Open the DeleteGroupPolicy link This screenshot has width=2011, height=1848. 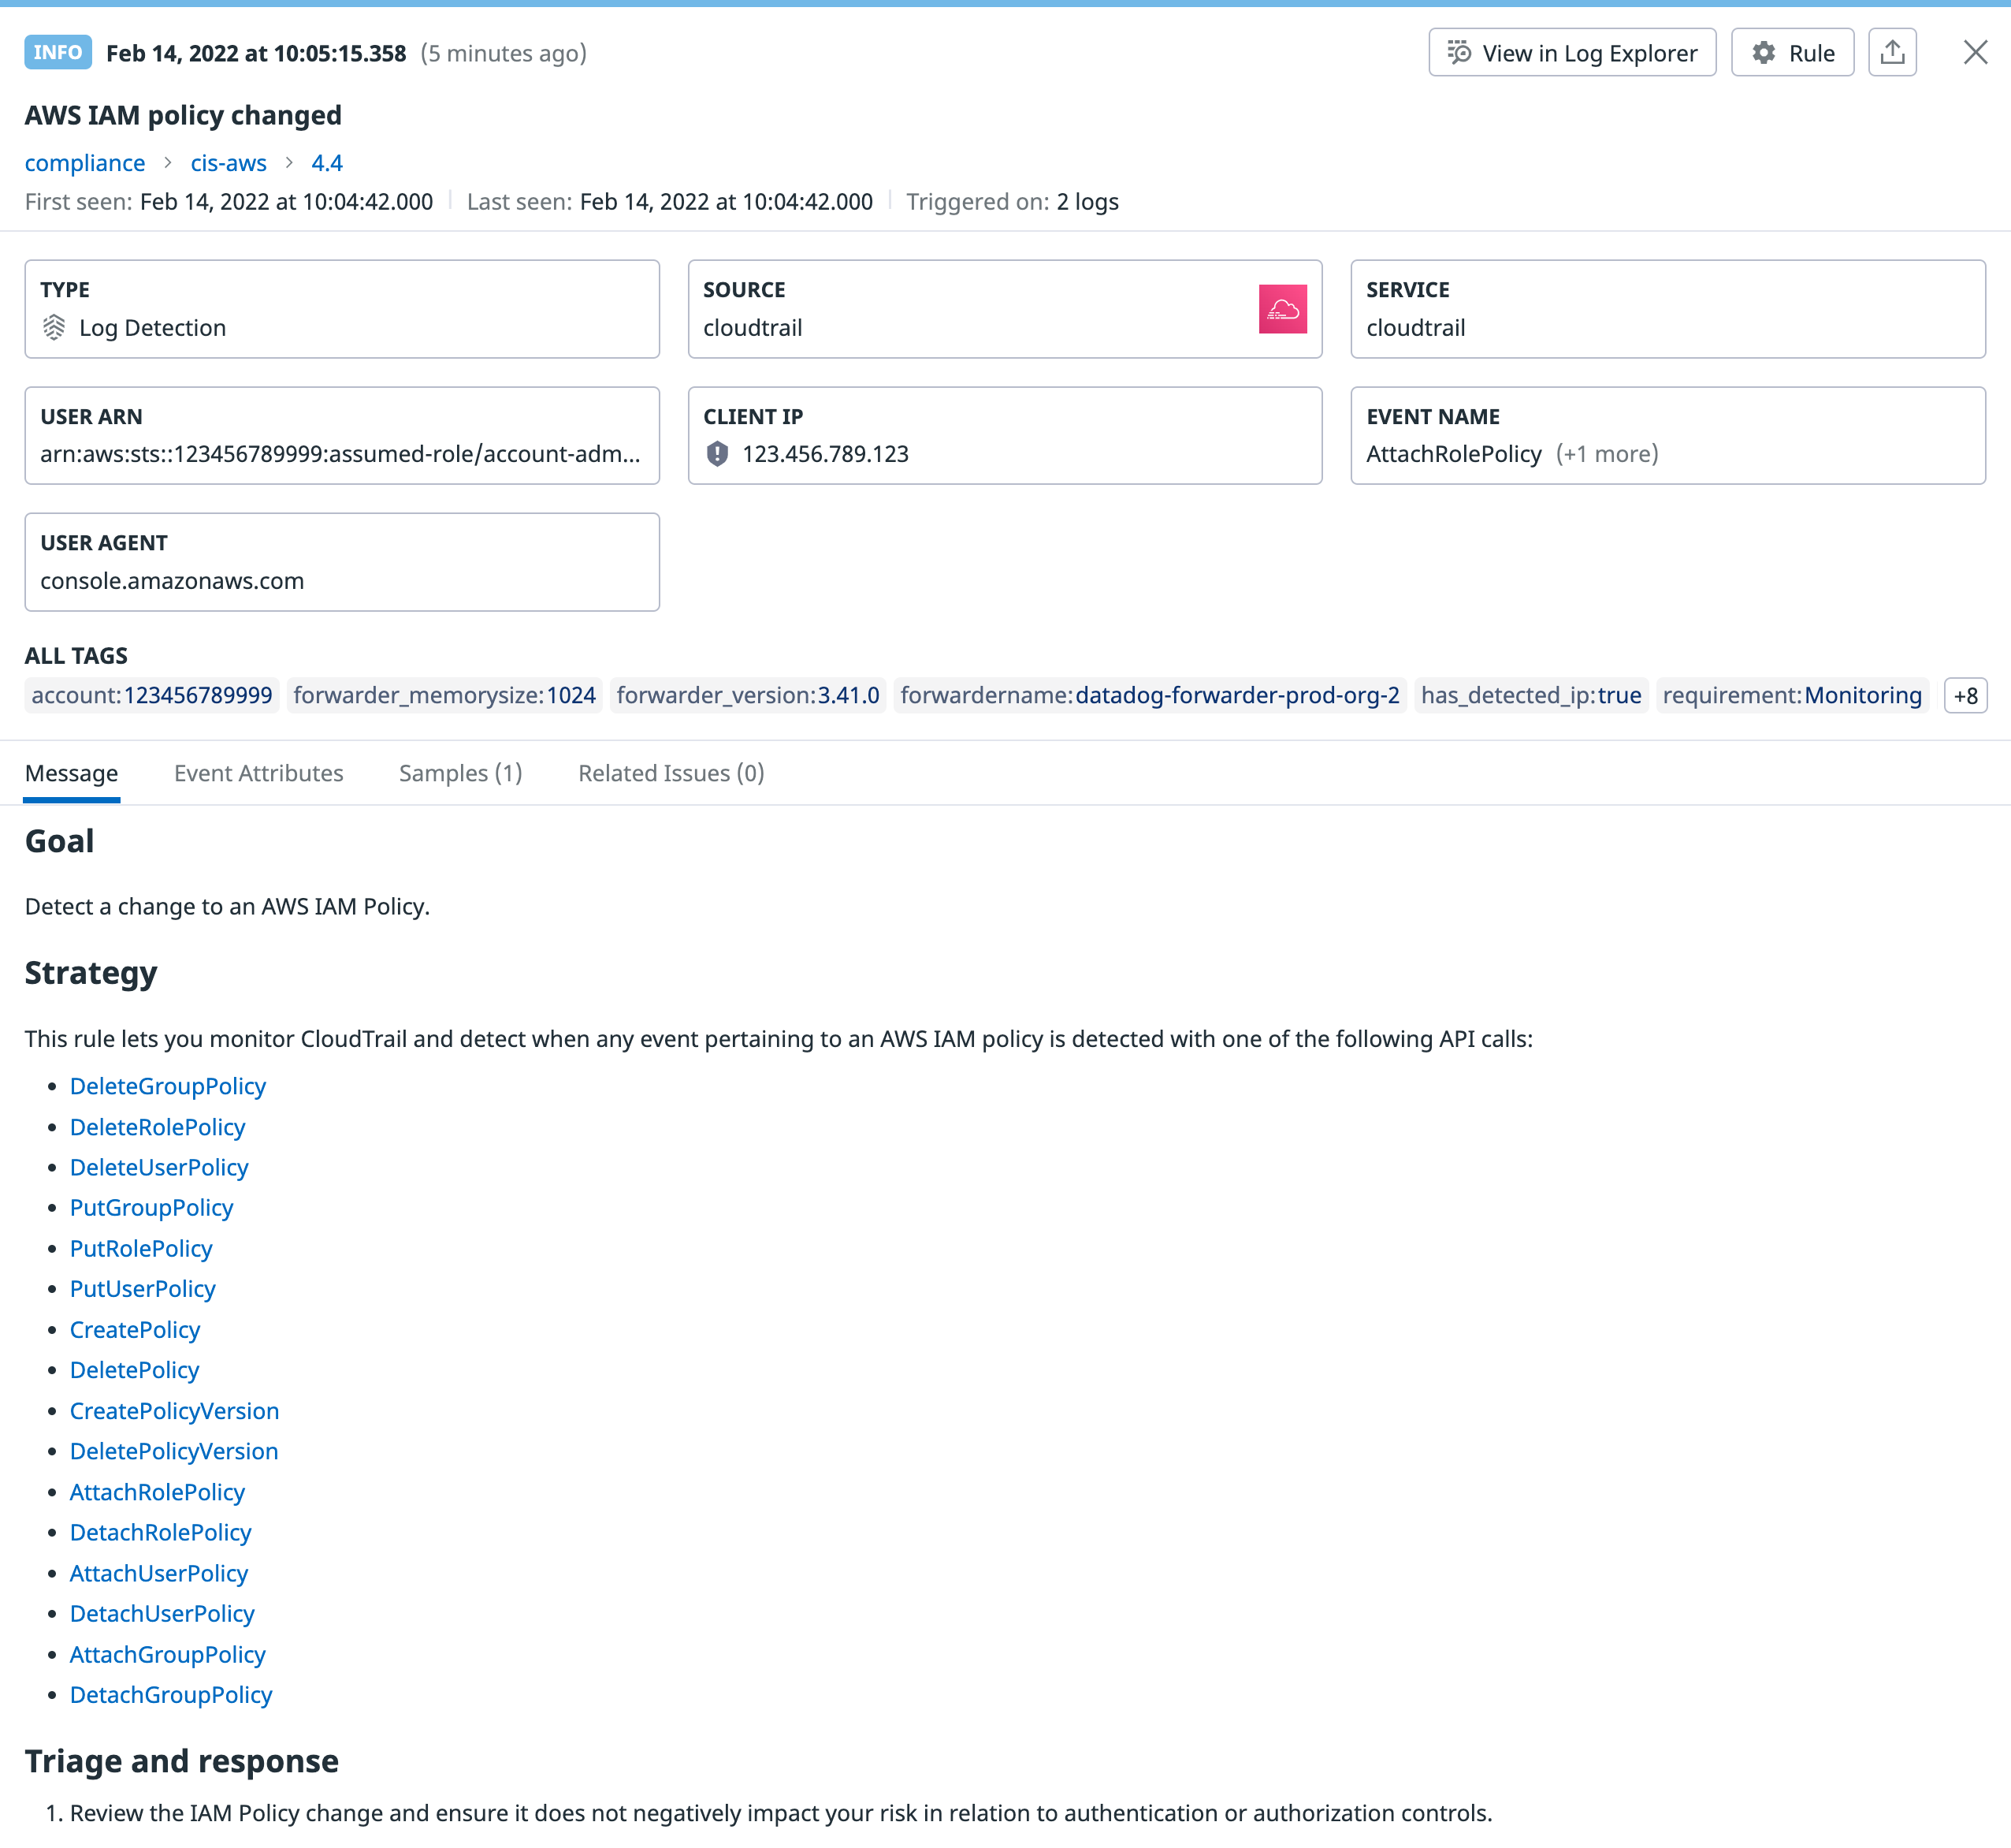click(167, 1086)
